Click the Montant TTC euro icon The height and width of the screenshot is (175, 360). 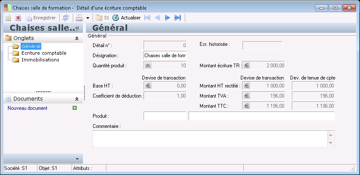247,106
